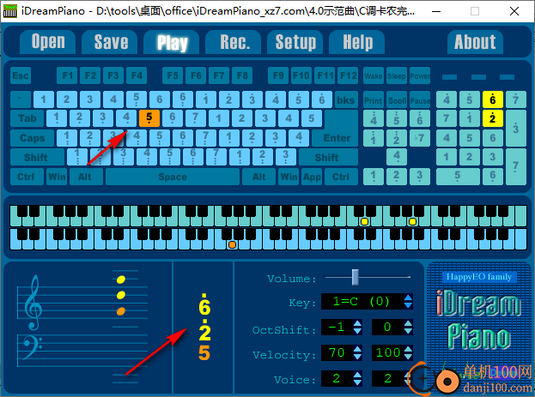Click the left Ctrl virtual key
Screen dimensions: 535x397
tap(27, 177)
